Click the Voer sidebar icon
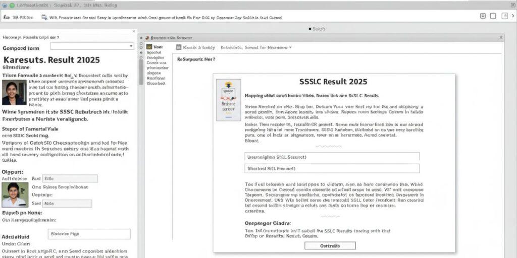The height and width of the screenshot is (258, 517). [149, 47]
